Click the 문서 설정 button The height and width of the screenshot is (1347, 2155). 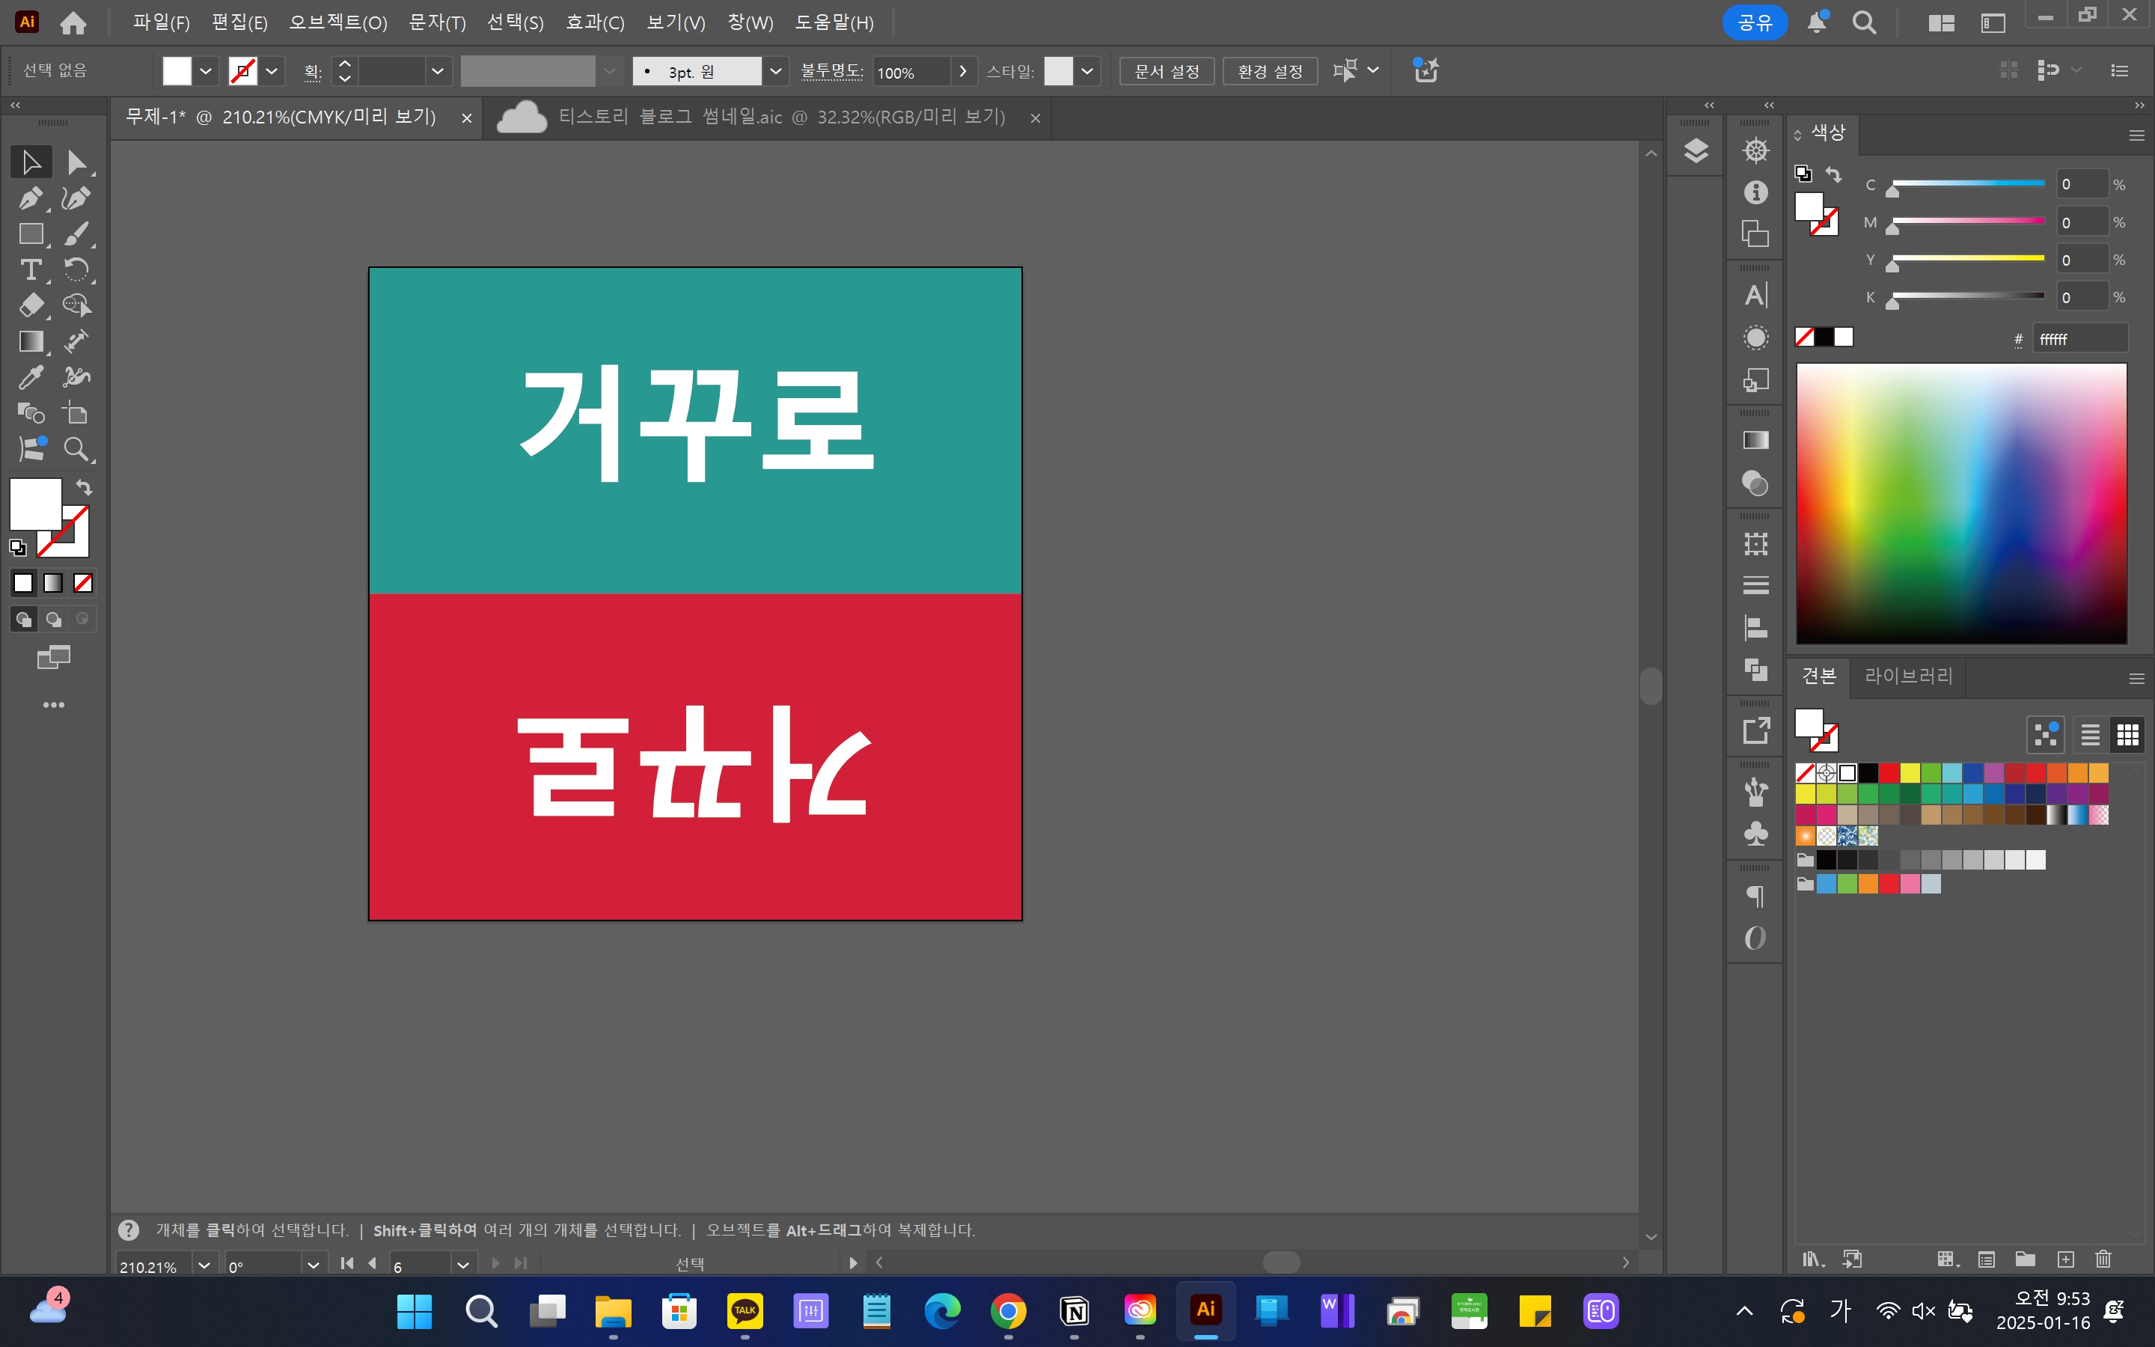[1166, 70]
